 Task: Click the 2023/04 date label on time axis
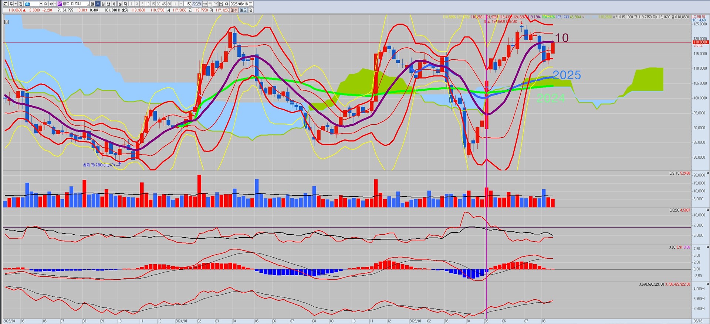click(x=9, y=321)
